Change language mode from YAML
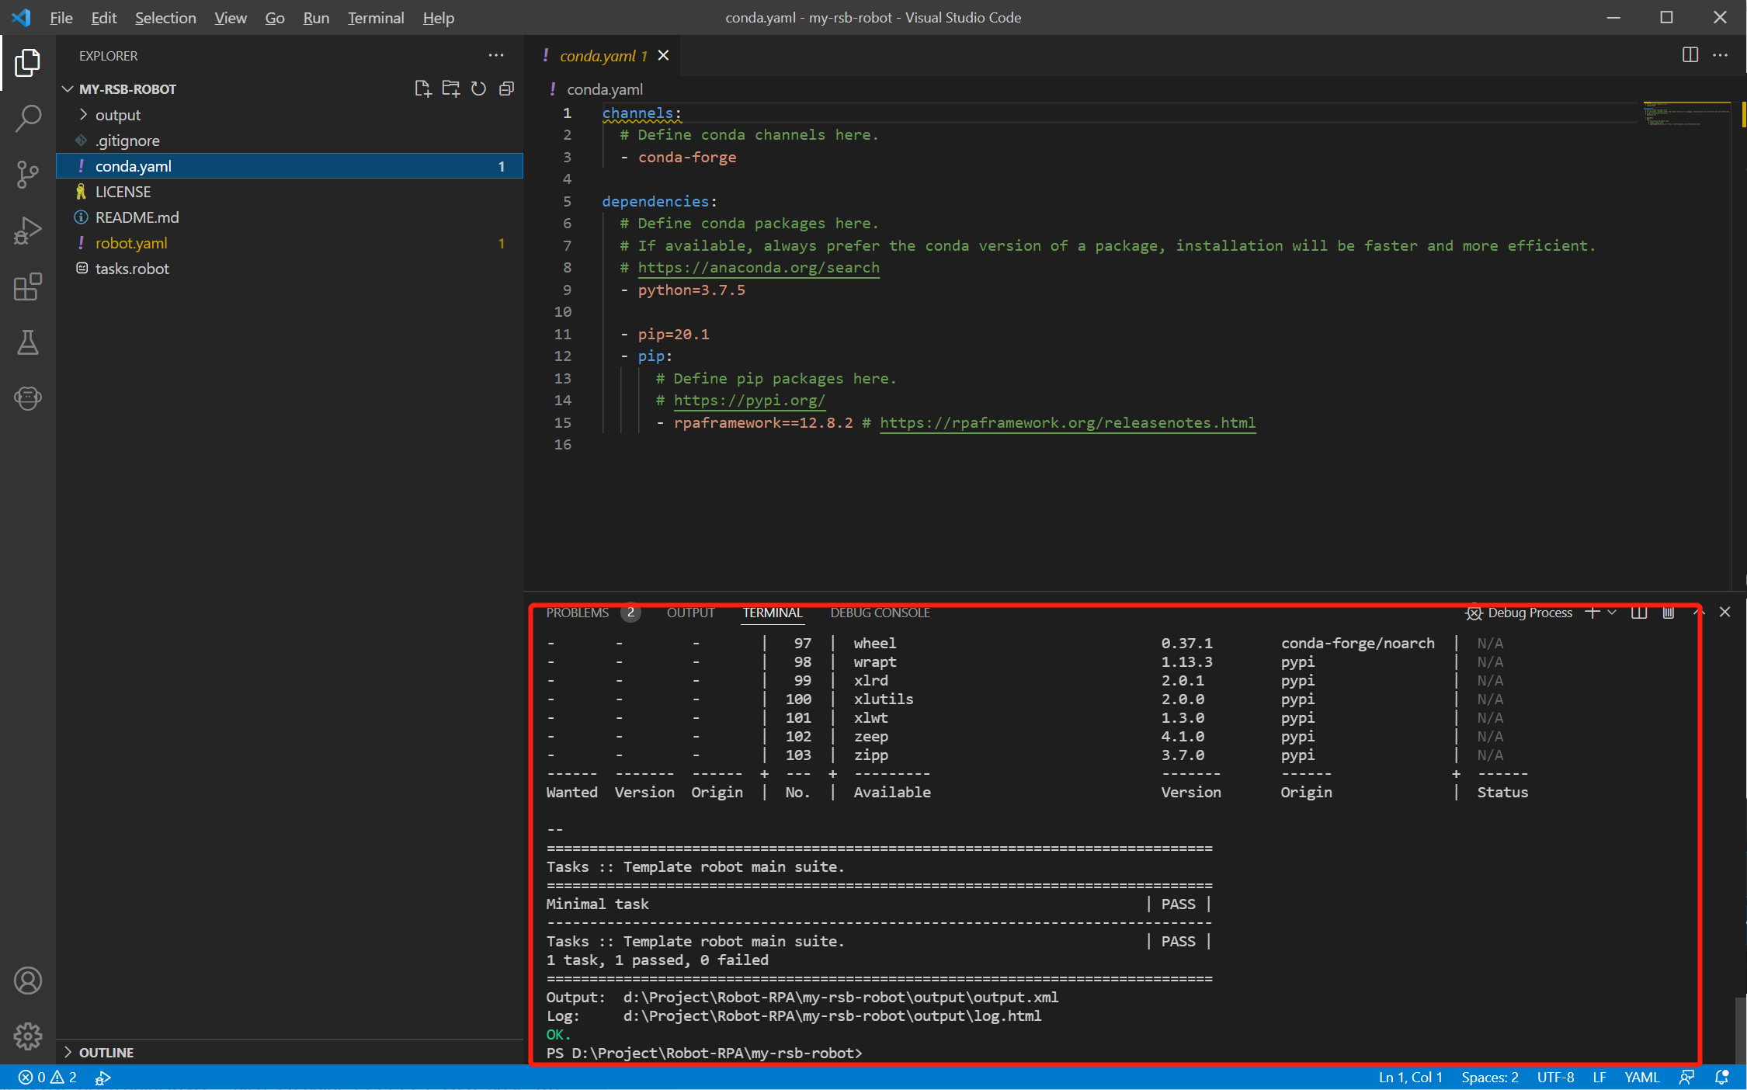Viewport: 1747px width, 1090px height. pos(1641,1078)
